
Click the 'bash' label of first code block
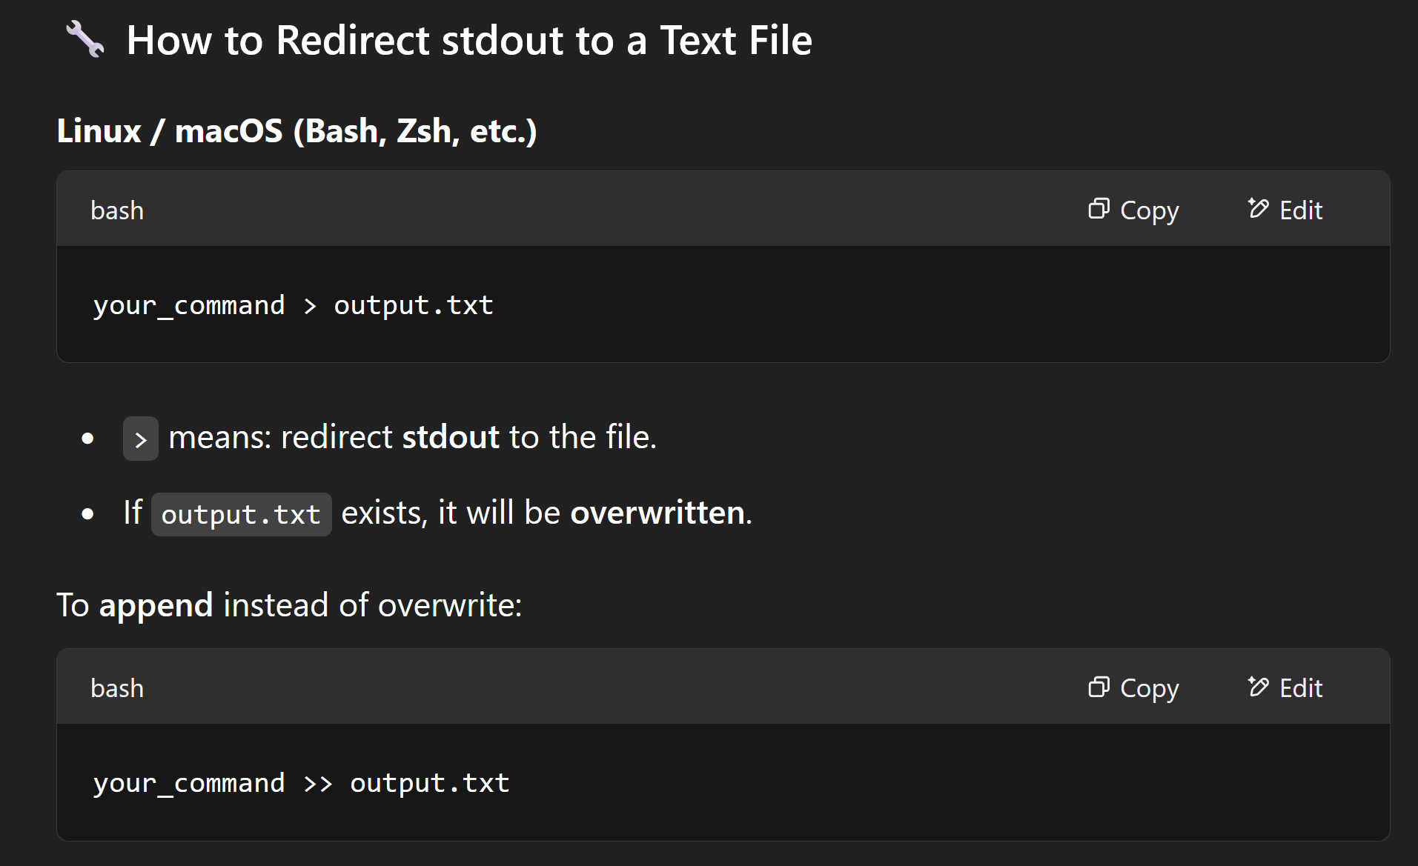pyautogui.click(x=117, y=210)
